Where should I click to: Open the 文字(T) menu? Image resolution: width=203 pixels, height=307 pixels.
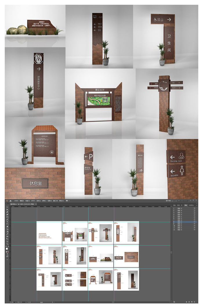tap(33, 201)
